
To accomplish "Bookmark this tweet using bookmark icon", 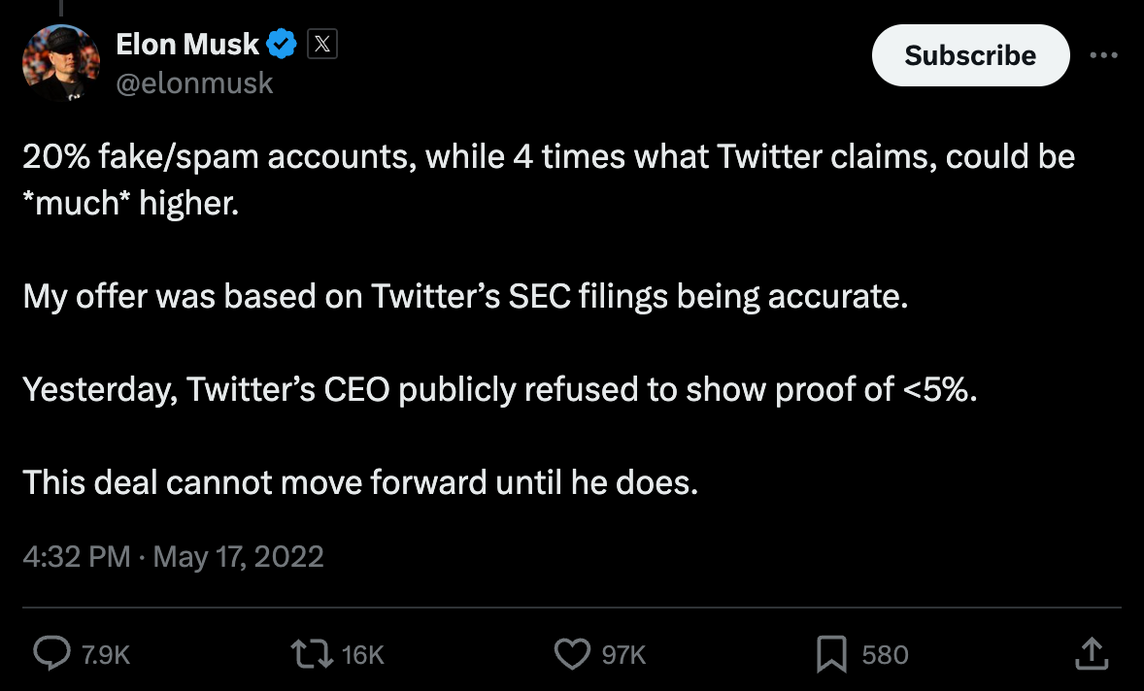I will click(x=830, y=654).
